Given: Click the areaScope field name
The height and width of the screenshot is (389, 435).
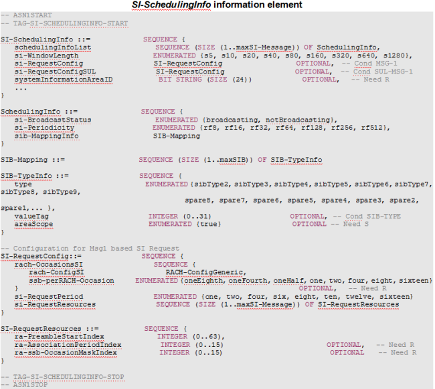Looking at the screenshot, I should (33, 224).
